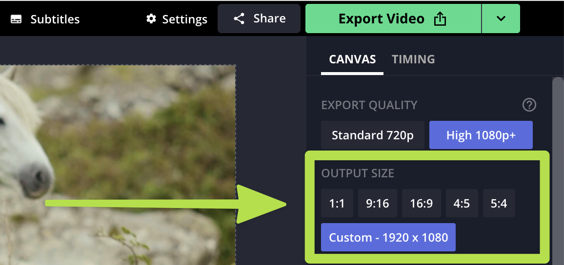This screenshot has width=564, height=265.
Task: Expand the Export Video dropdown arrow
Action: pos(501,19)
